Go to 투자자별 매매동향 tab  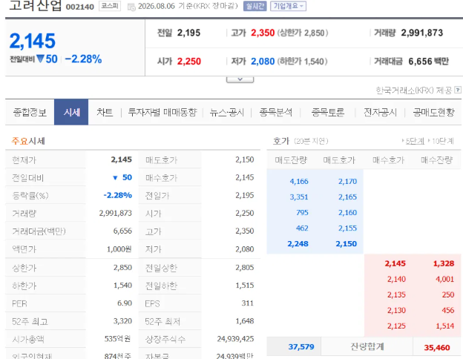point(162,112)
